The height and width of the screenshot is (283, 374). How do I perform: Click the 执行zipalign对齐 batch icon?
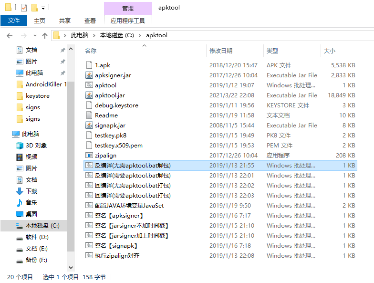[x=89, y=256]
